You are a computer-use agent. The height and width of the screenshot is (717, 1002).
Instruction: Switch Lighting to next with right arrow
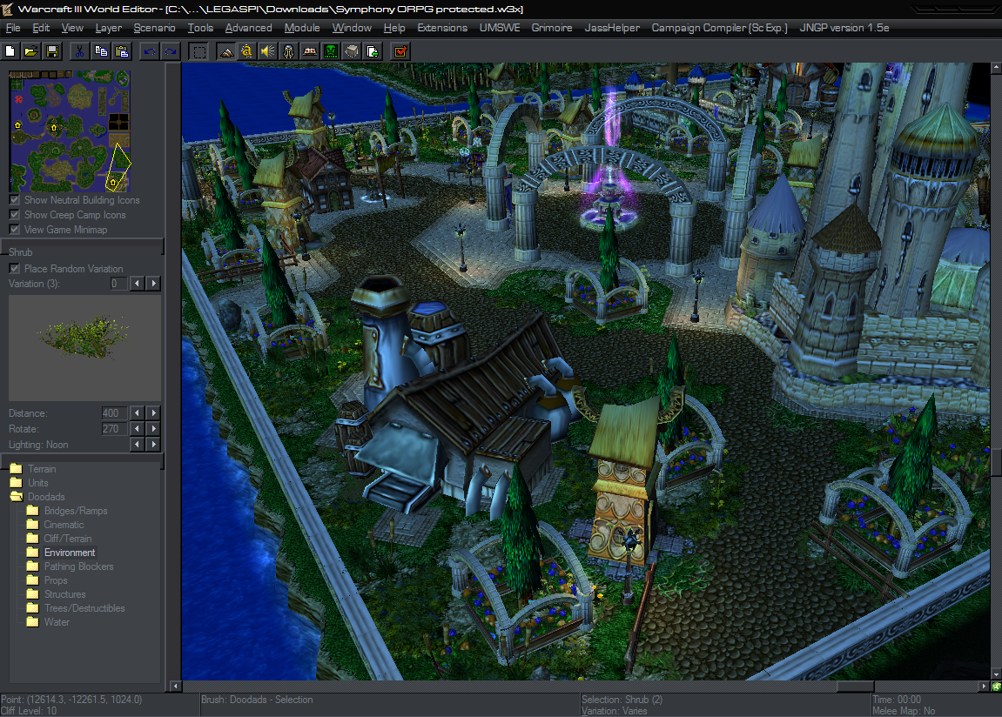click(153, 445)
